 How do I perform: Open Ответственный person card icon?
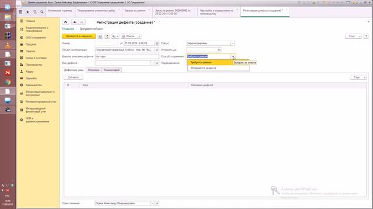coord(157,203)
